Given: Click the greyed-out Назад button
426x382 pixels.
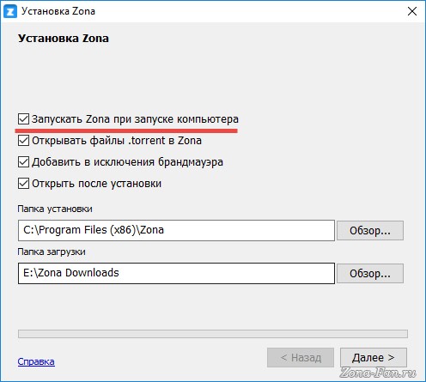Looking at the screenshot, I should pos(301,358).
